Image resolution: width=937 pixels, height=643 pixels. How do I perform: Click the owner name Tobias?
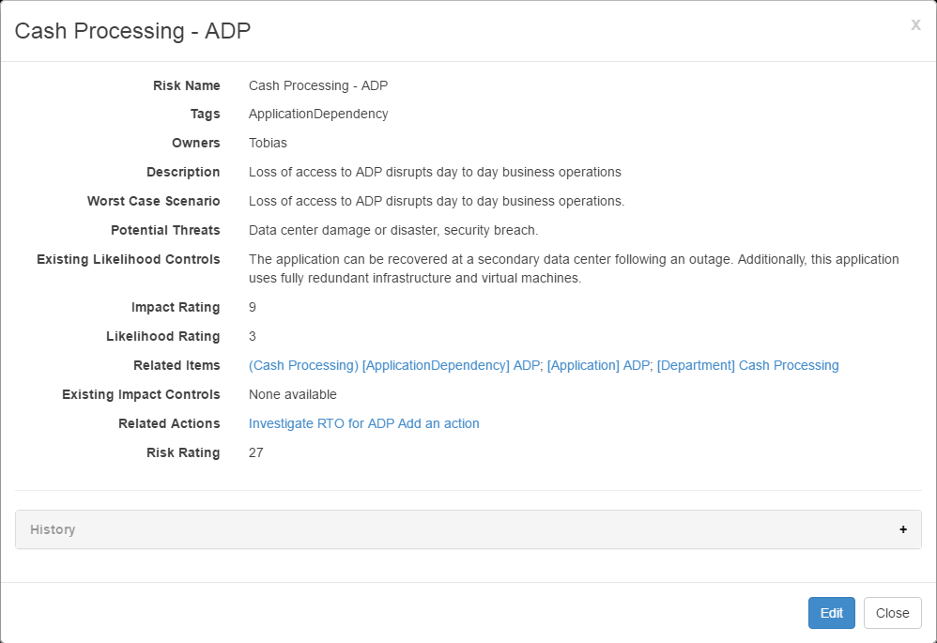tap(268, 143)
